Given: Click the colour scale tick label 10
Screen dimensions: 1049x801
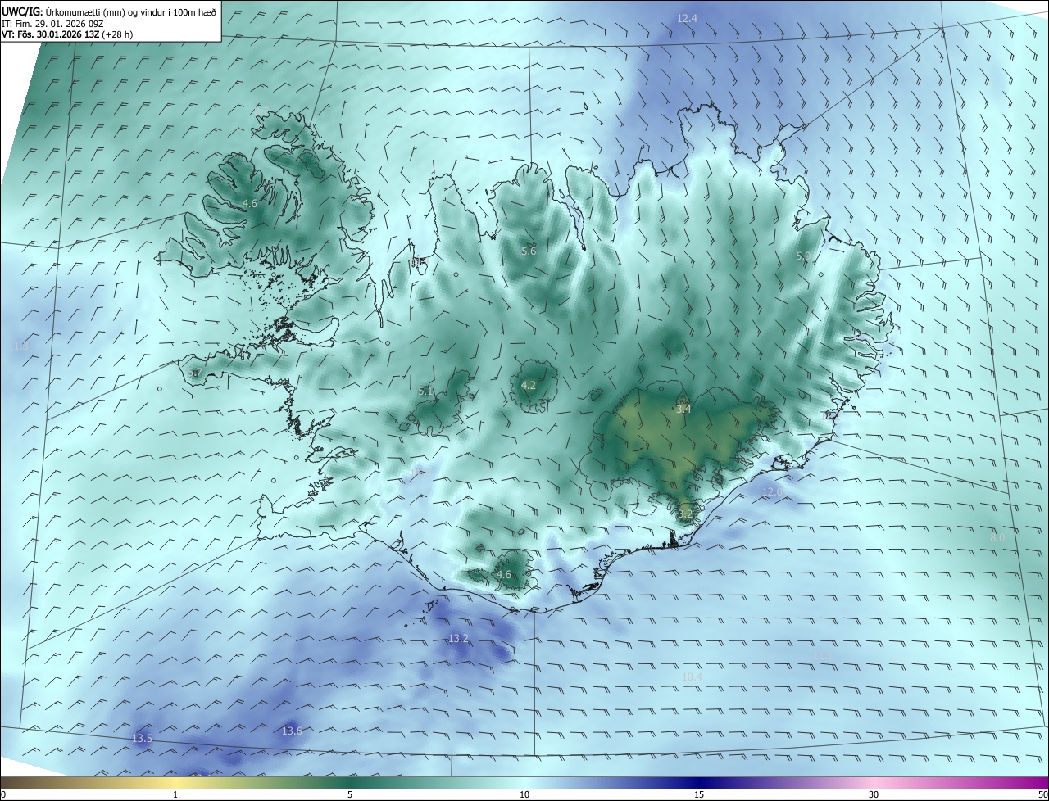Looking at the screenshot, I should point(524,795).
